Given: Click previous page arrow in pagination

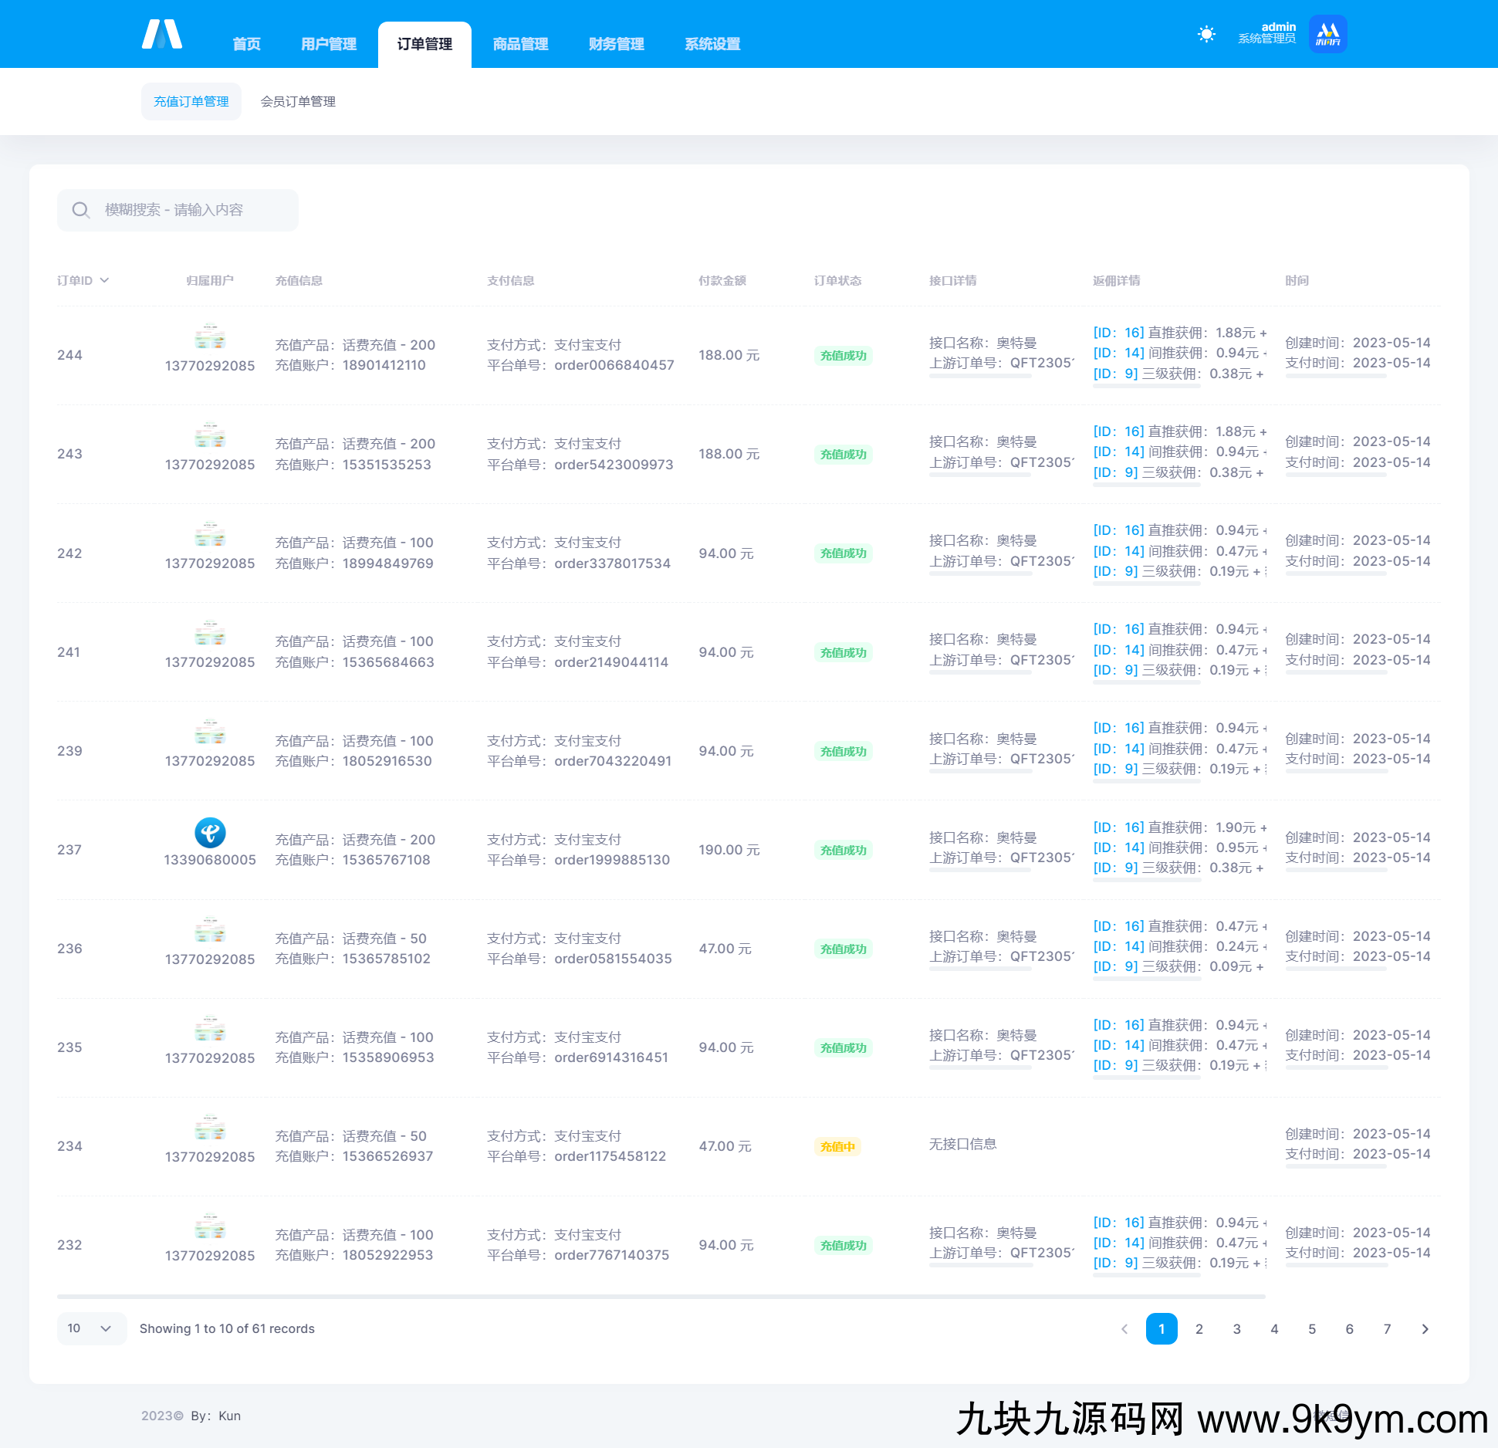Looking at the screenshot, I should coord(1124,1328).
